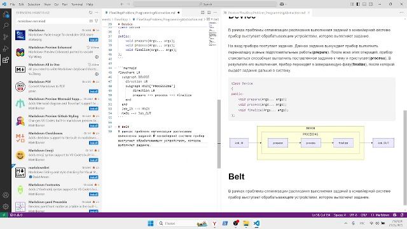Open File menu

pos(12,4)
